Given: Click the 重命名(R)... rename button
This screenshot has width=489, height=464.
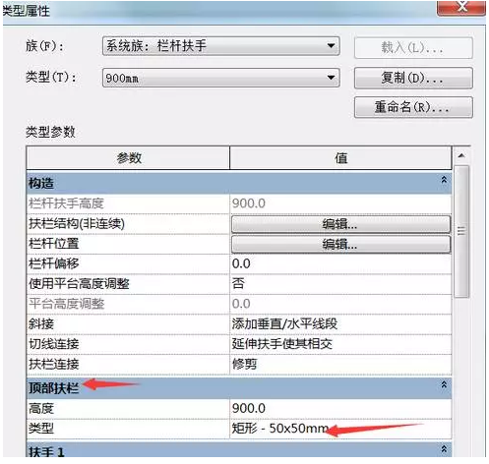Looking at the screenshot, I should click(413, 107).
